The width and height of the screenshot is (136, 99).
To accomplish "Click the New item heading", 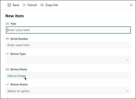I will point(15,16).
